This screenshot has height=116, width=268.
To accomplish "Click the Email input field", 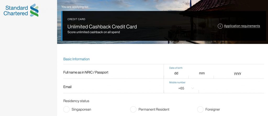I will 113,87.
